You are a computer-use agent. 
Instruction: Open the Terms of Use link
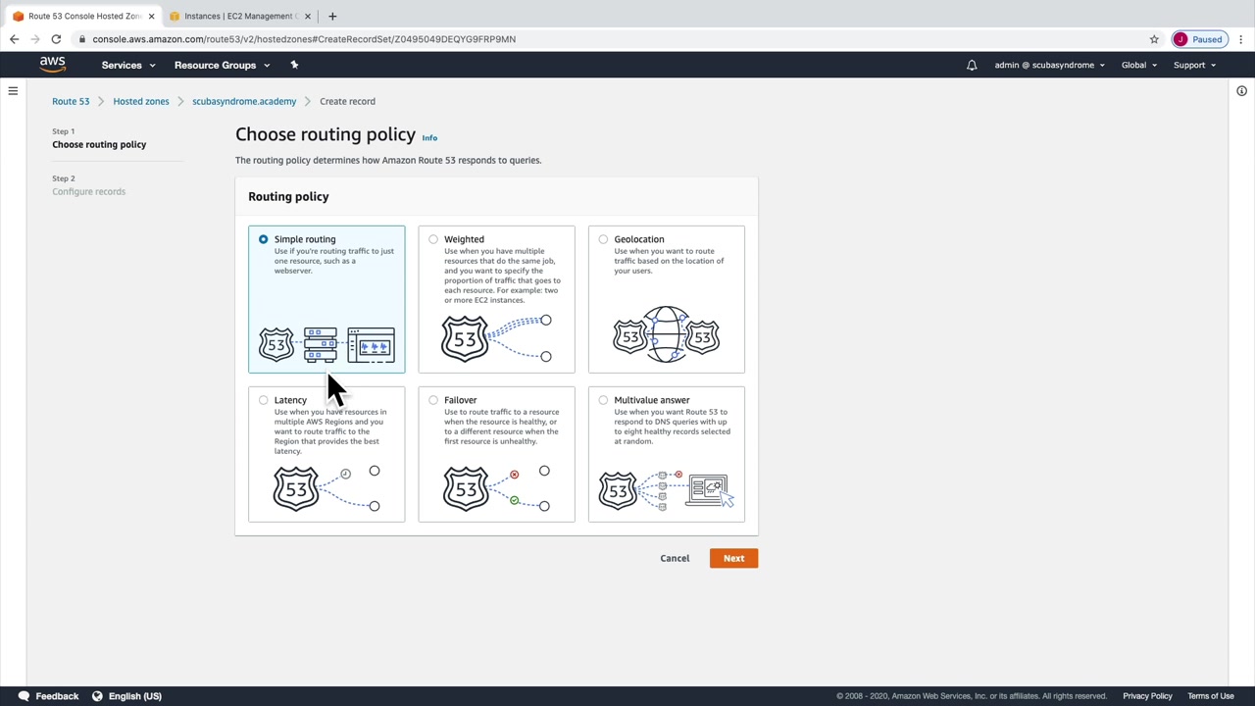(1211, 696)
